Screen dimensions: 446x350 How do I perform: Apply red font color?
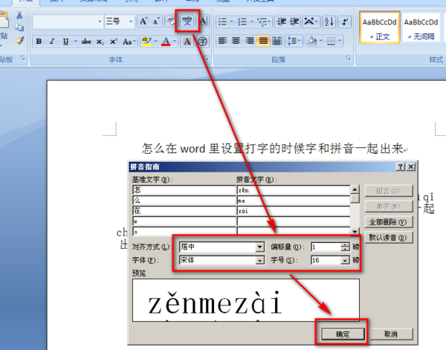coord(166,42)
